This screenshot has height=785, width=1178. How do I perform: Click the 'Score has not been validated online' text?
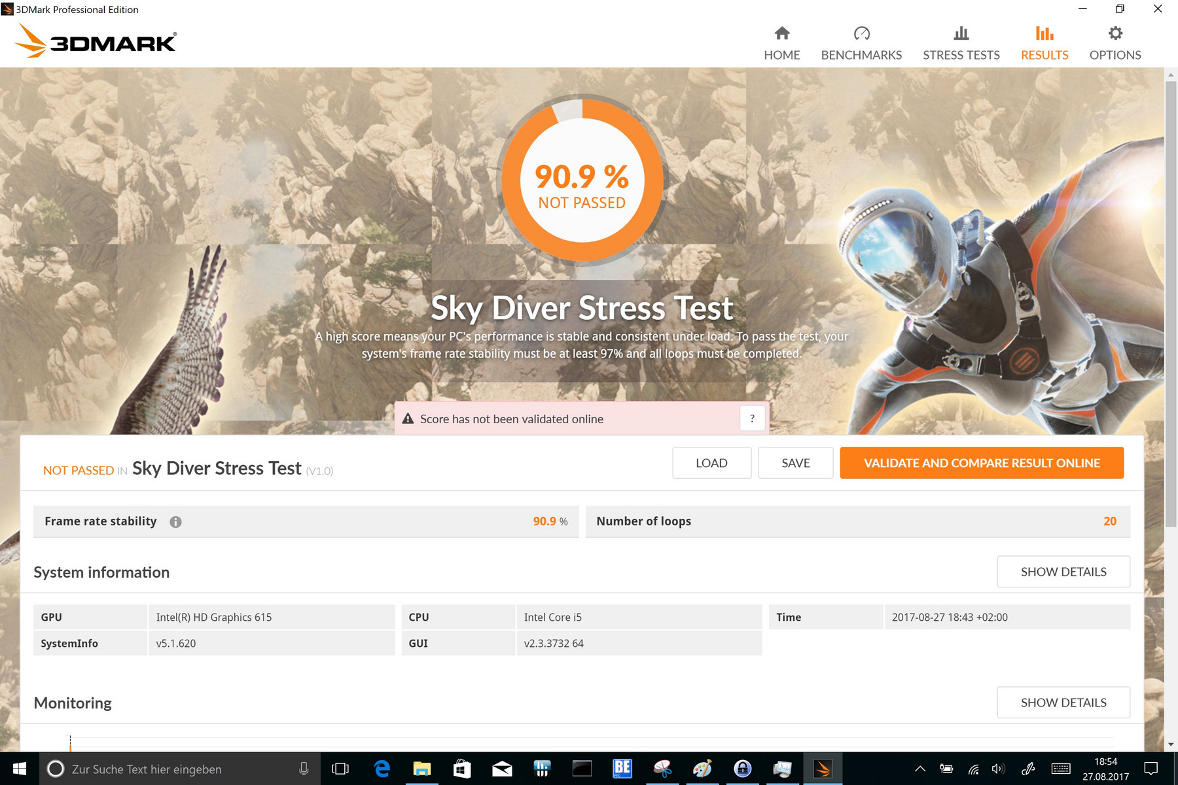click(x=512, y=419)
